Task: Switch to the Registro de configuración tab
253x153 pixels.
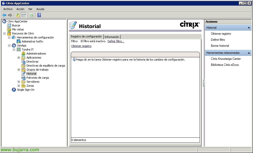Action: (x=86, y=36)
